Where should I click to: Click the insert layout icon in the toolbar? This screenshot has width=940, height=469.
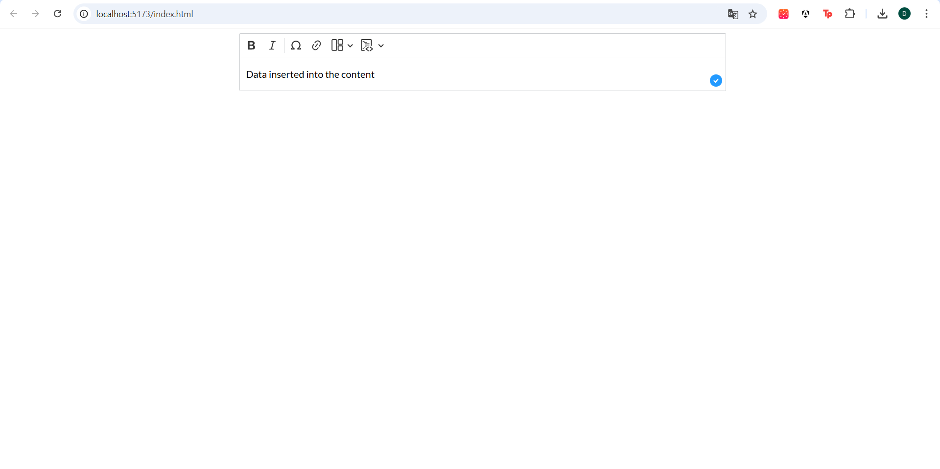[337, 45]
